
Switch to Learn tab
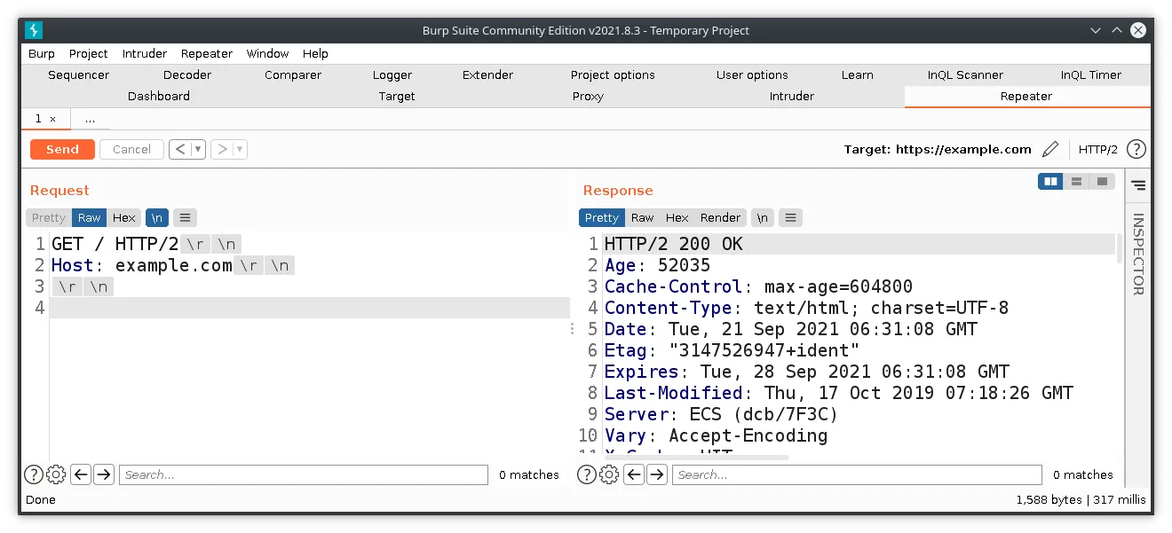coord(858,75)
